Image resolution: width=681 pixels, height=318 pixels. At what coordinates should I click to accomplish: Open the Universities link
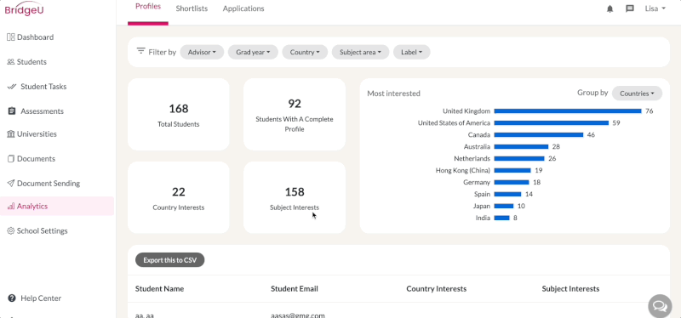click(x=37, y=134)
